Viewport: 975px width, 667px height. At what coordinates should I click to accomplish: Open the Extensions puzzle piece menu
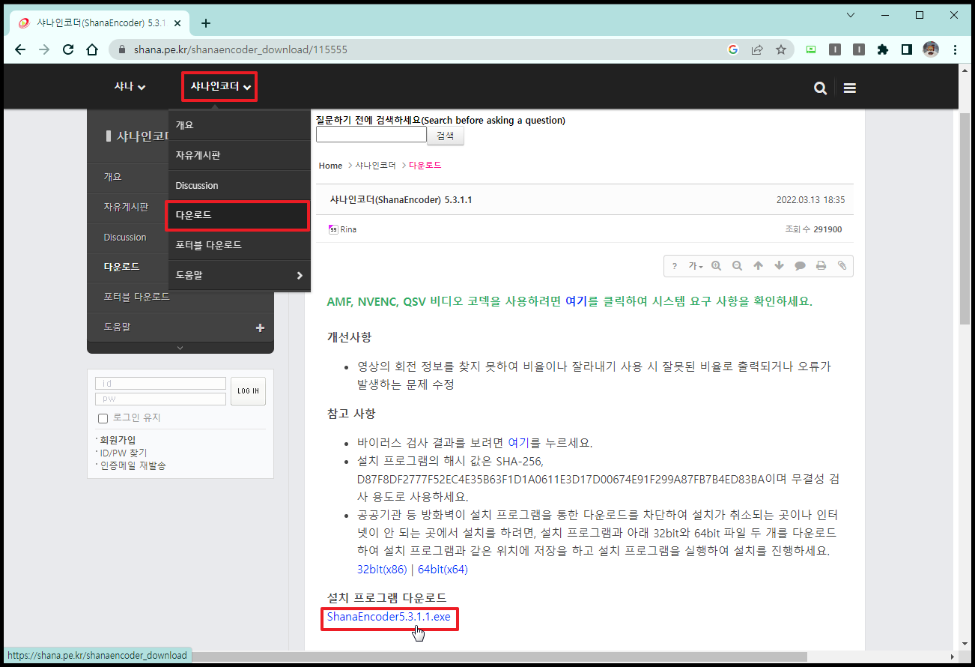tap(882, 49)
